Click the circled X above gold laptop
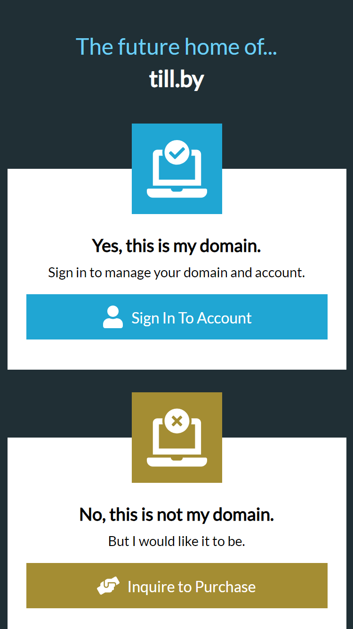 [177, 421]
